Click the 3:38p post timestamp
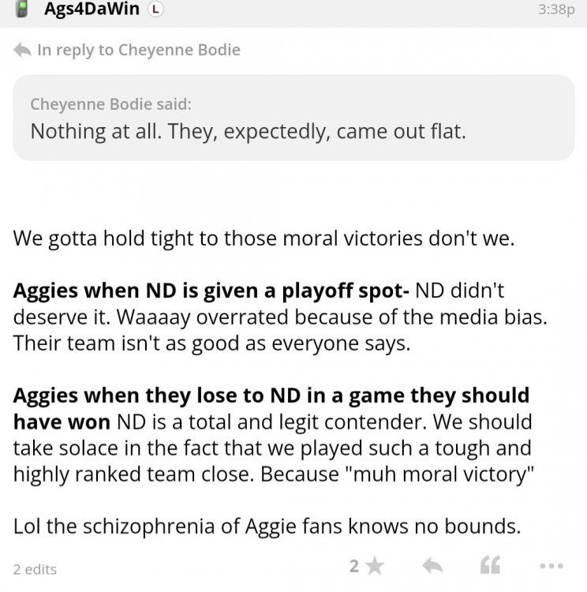The image size is (587, 592). [555, 10]
